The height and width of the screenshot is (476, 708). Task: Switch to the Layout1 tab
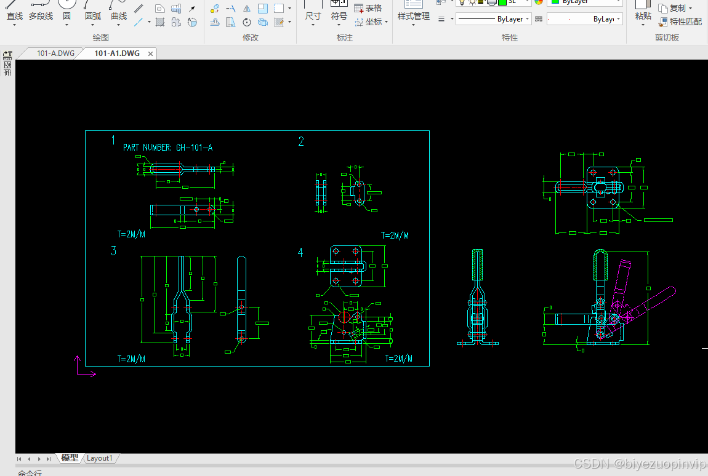[99, 458]
